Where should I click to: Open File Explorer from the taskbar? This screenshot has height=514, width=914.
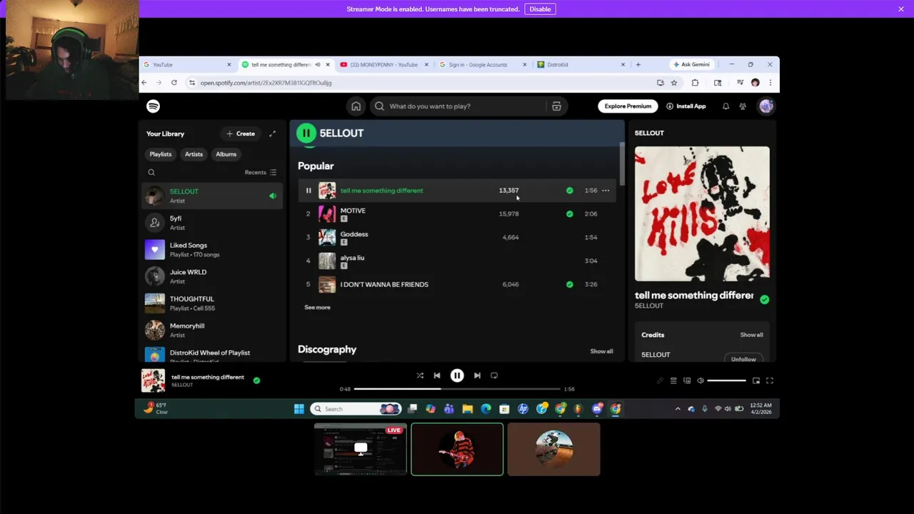[467, 409]
